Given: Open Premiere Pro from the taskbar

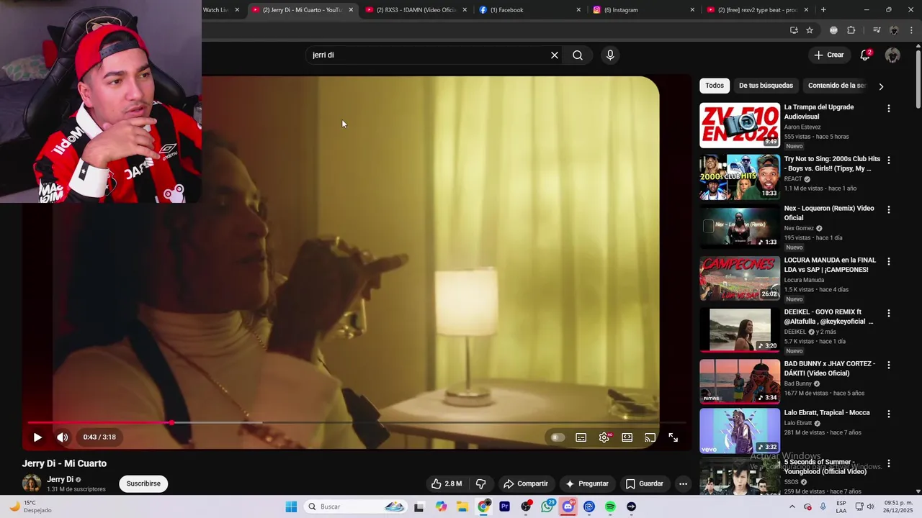Looking at the screenshot, I should (504, 506).
